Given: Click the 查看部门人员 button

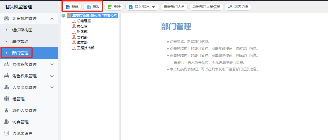Looking at the screenshot, I should pyautogui.click(x=174, y=7).
